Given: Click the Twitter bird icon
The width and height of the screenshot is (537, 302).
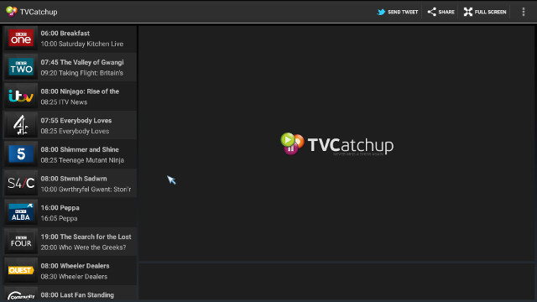Looking at the screenshot, I should 381,12.
